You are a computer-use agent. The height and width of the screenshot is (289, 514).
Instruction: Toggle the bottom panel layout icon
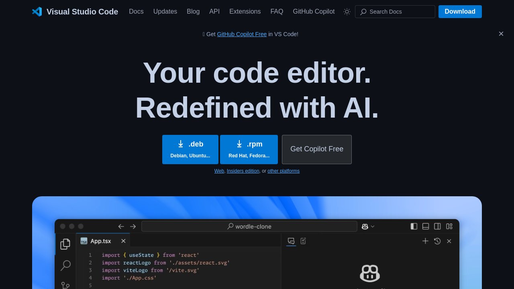click(x=426, y=226)
